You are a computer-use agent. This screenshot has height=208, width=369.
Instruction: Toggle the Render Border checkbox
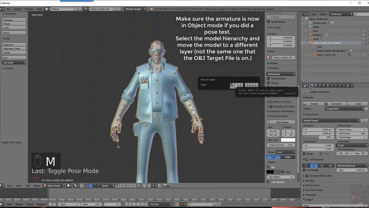click(269, 22)
